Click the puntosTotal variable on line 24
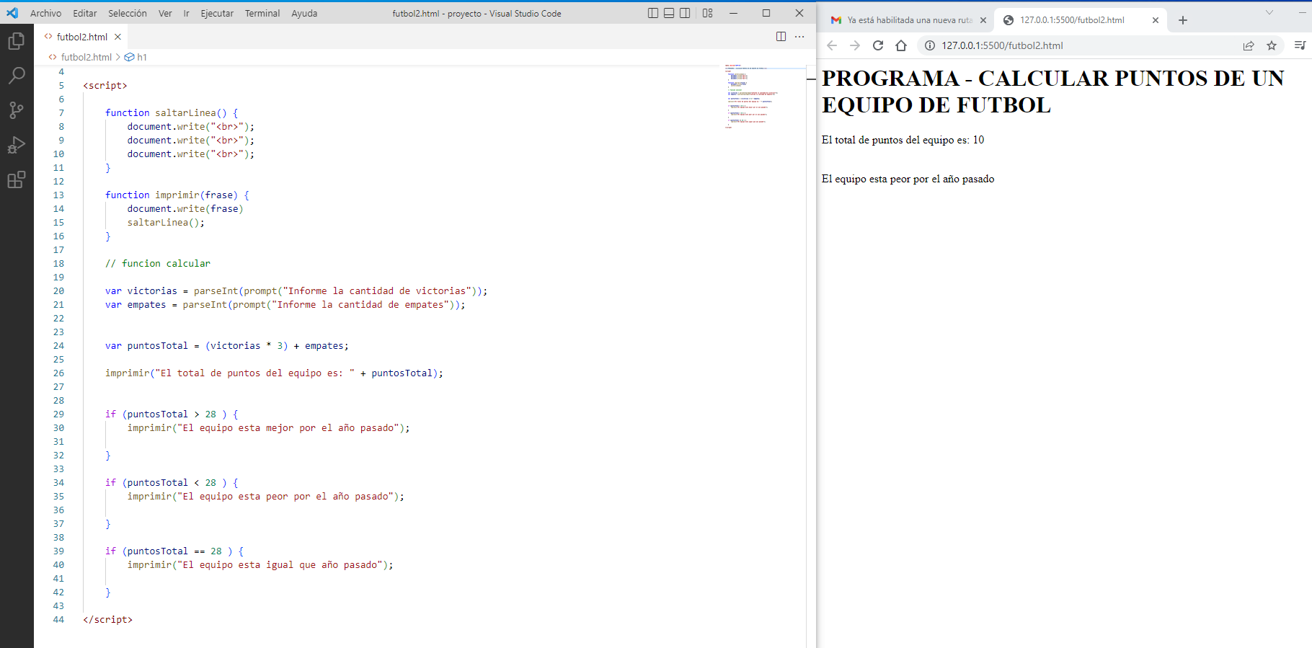This screenshot has height=648, width=1312. point(157,345)
